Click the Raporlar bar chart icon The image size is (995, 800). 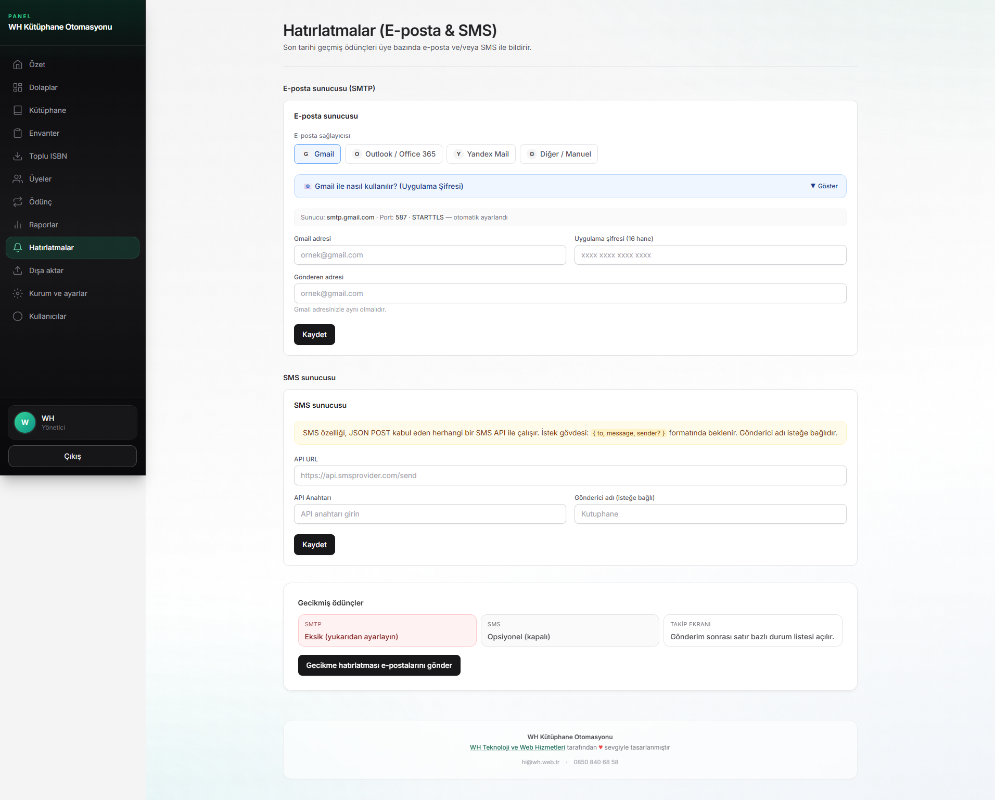(x=18, y=225)
